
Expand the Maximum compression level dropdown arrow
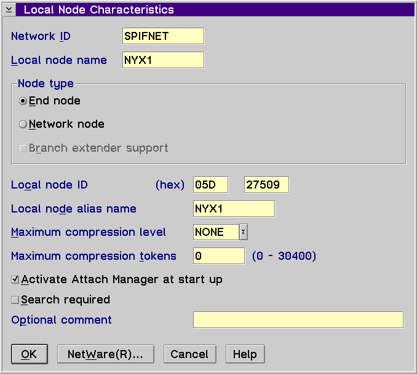pyautogui.click(x=244, y=232)
